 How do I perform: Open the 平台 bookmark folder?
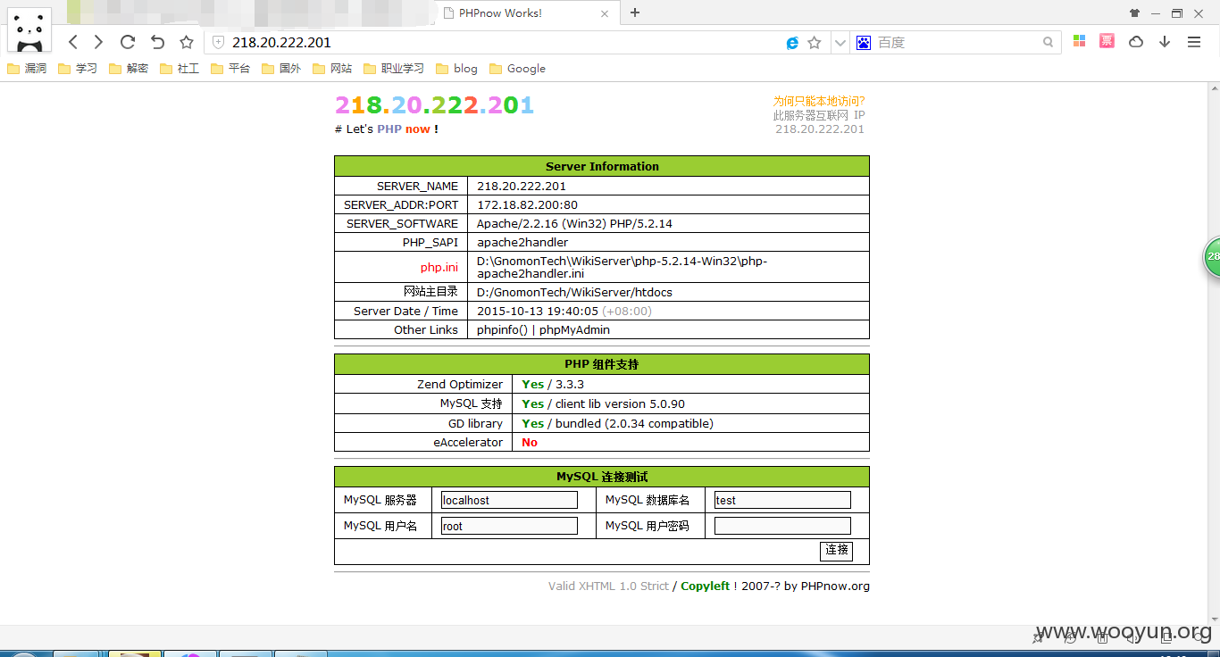230,68
